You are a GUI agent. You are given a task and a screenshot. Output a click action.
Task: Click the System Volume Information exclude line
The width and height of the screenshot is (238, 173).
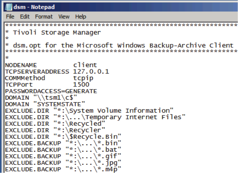coord(89,111)
